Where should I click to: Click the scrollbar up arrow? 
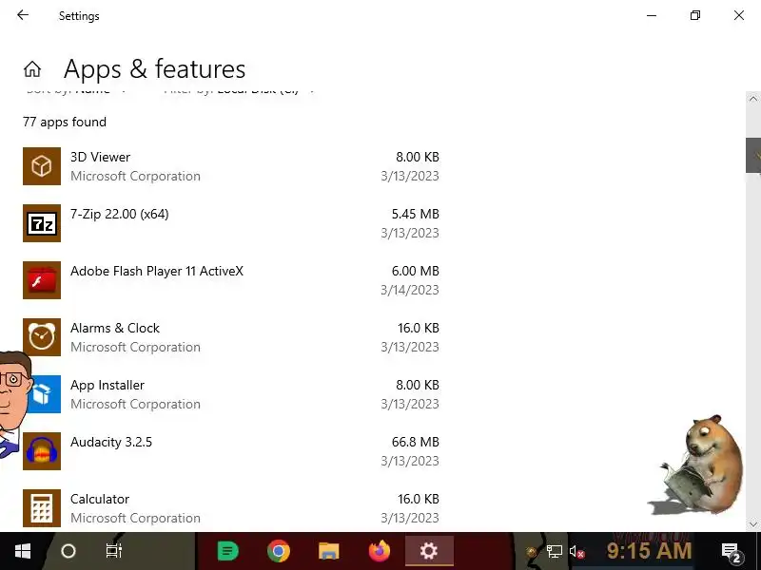pyautogui.click(x=753, y=99)
